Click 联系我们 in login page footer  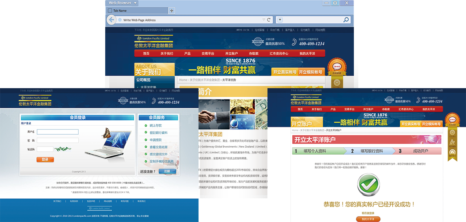(x=141, y=201)
